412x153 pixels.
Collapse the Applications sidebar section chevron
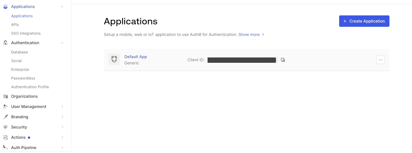click(x=62, y=7)
